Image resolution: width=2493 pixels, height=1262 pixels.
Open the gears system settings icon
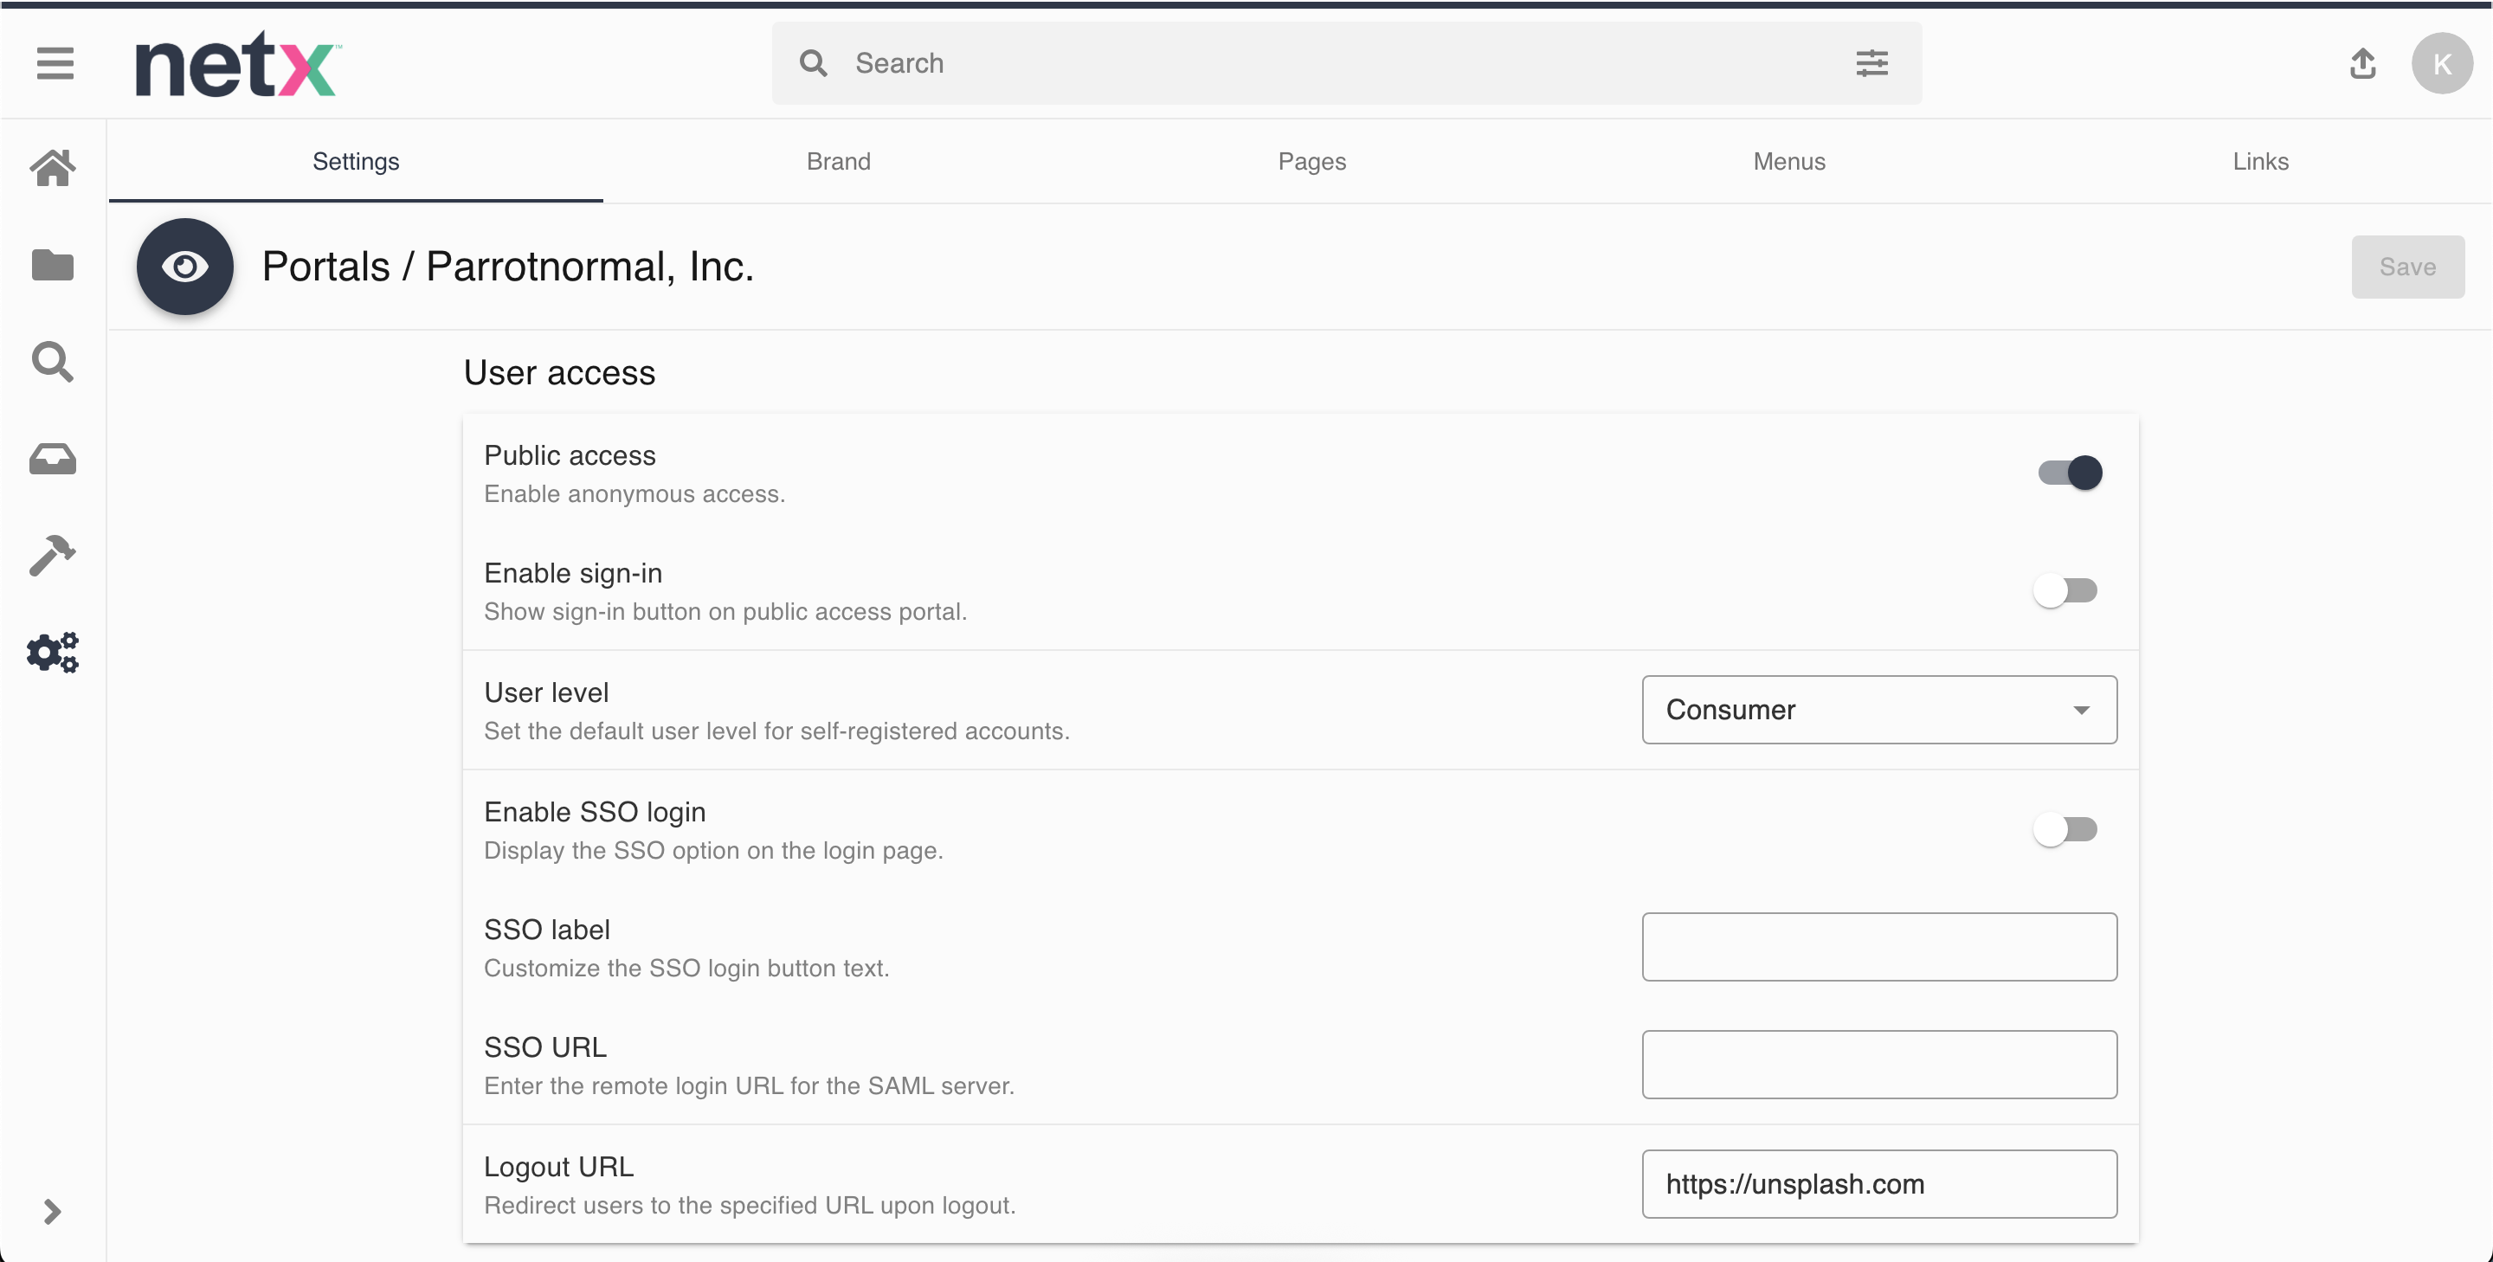52,653
